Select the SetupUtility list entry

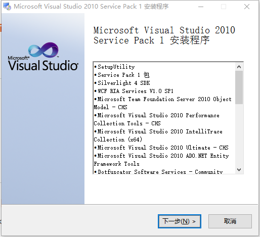tap(114, 67)
